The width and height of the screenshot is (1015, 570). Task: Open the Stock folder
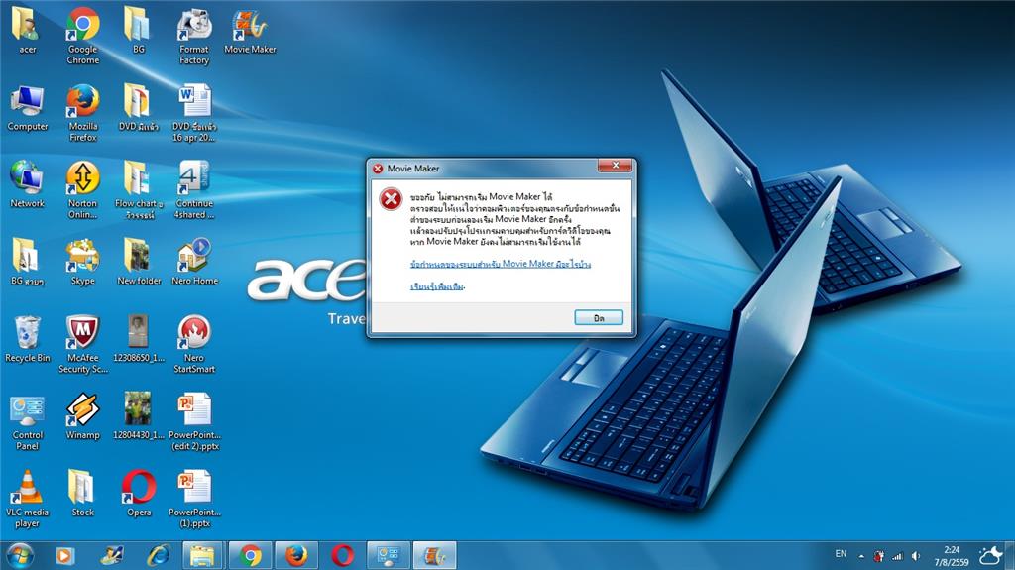click(83, 493)
